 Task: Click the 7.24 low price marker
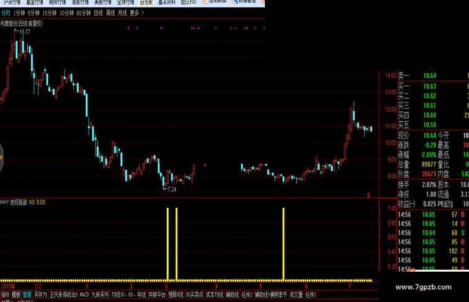click(x=172, y=189)
